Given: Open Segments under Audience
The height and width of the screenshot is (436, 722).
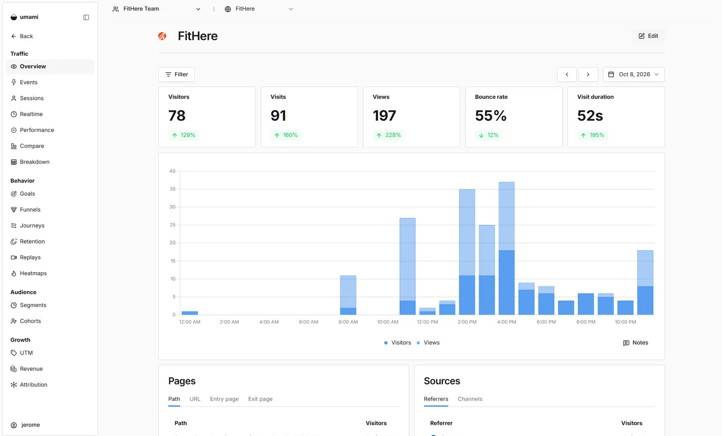Looking at the screenshot, I should point(50,306).
